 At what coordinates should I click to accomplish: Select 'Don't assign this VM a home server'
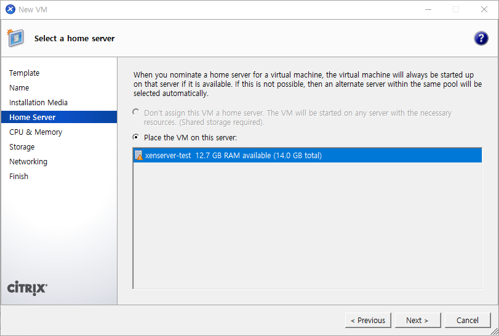[x=136, y=112]
